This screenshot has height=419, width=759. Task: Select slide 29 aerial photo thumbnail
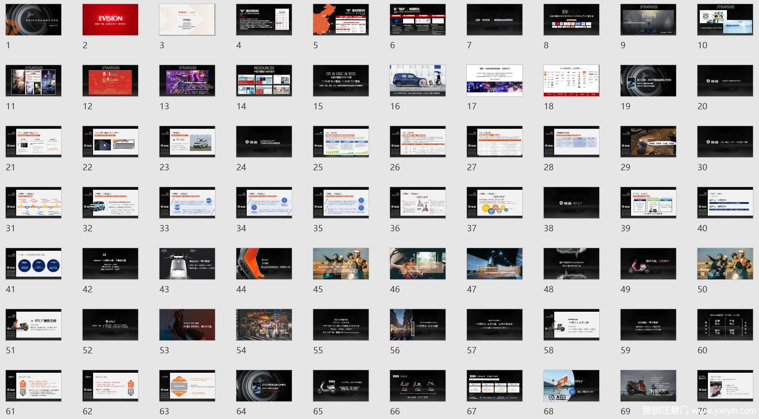click(649, 142)
